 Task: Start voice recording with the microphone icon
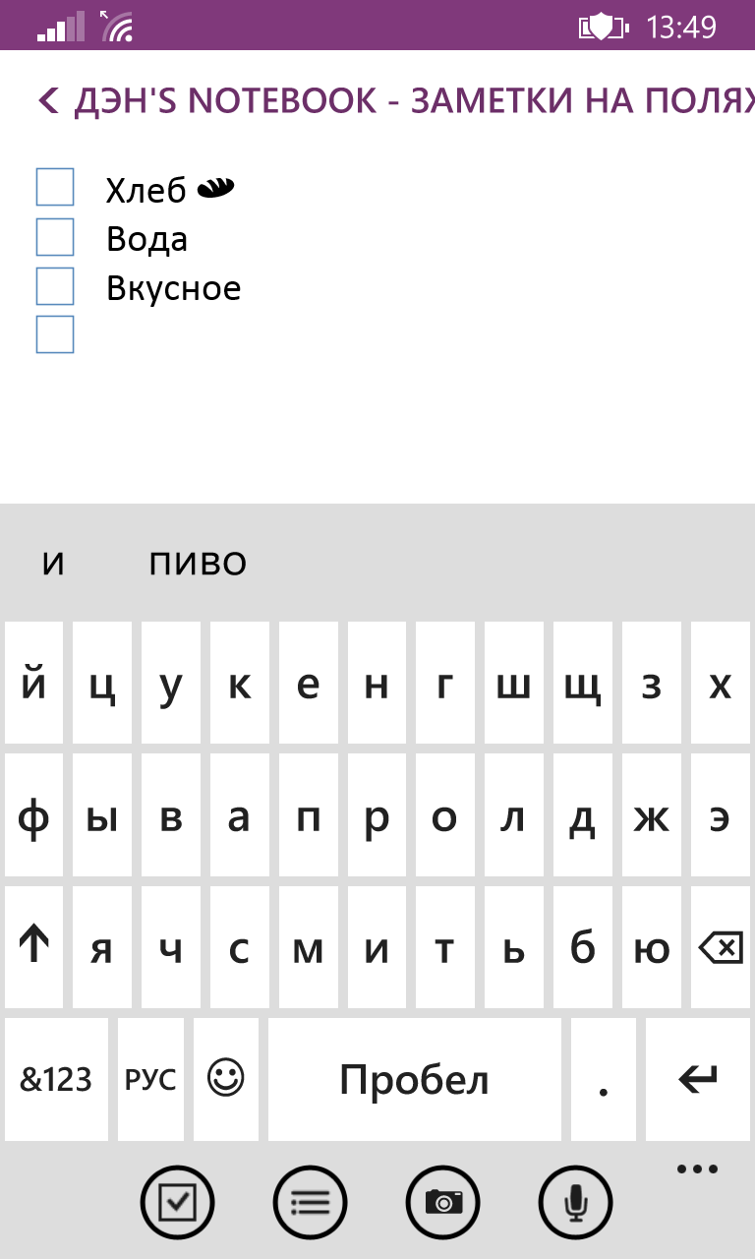tap(576, 1201)
